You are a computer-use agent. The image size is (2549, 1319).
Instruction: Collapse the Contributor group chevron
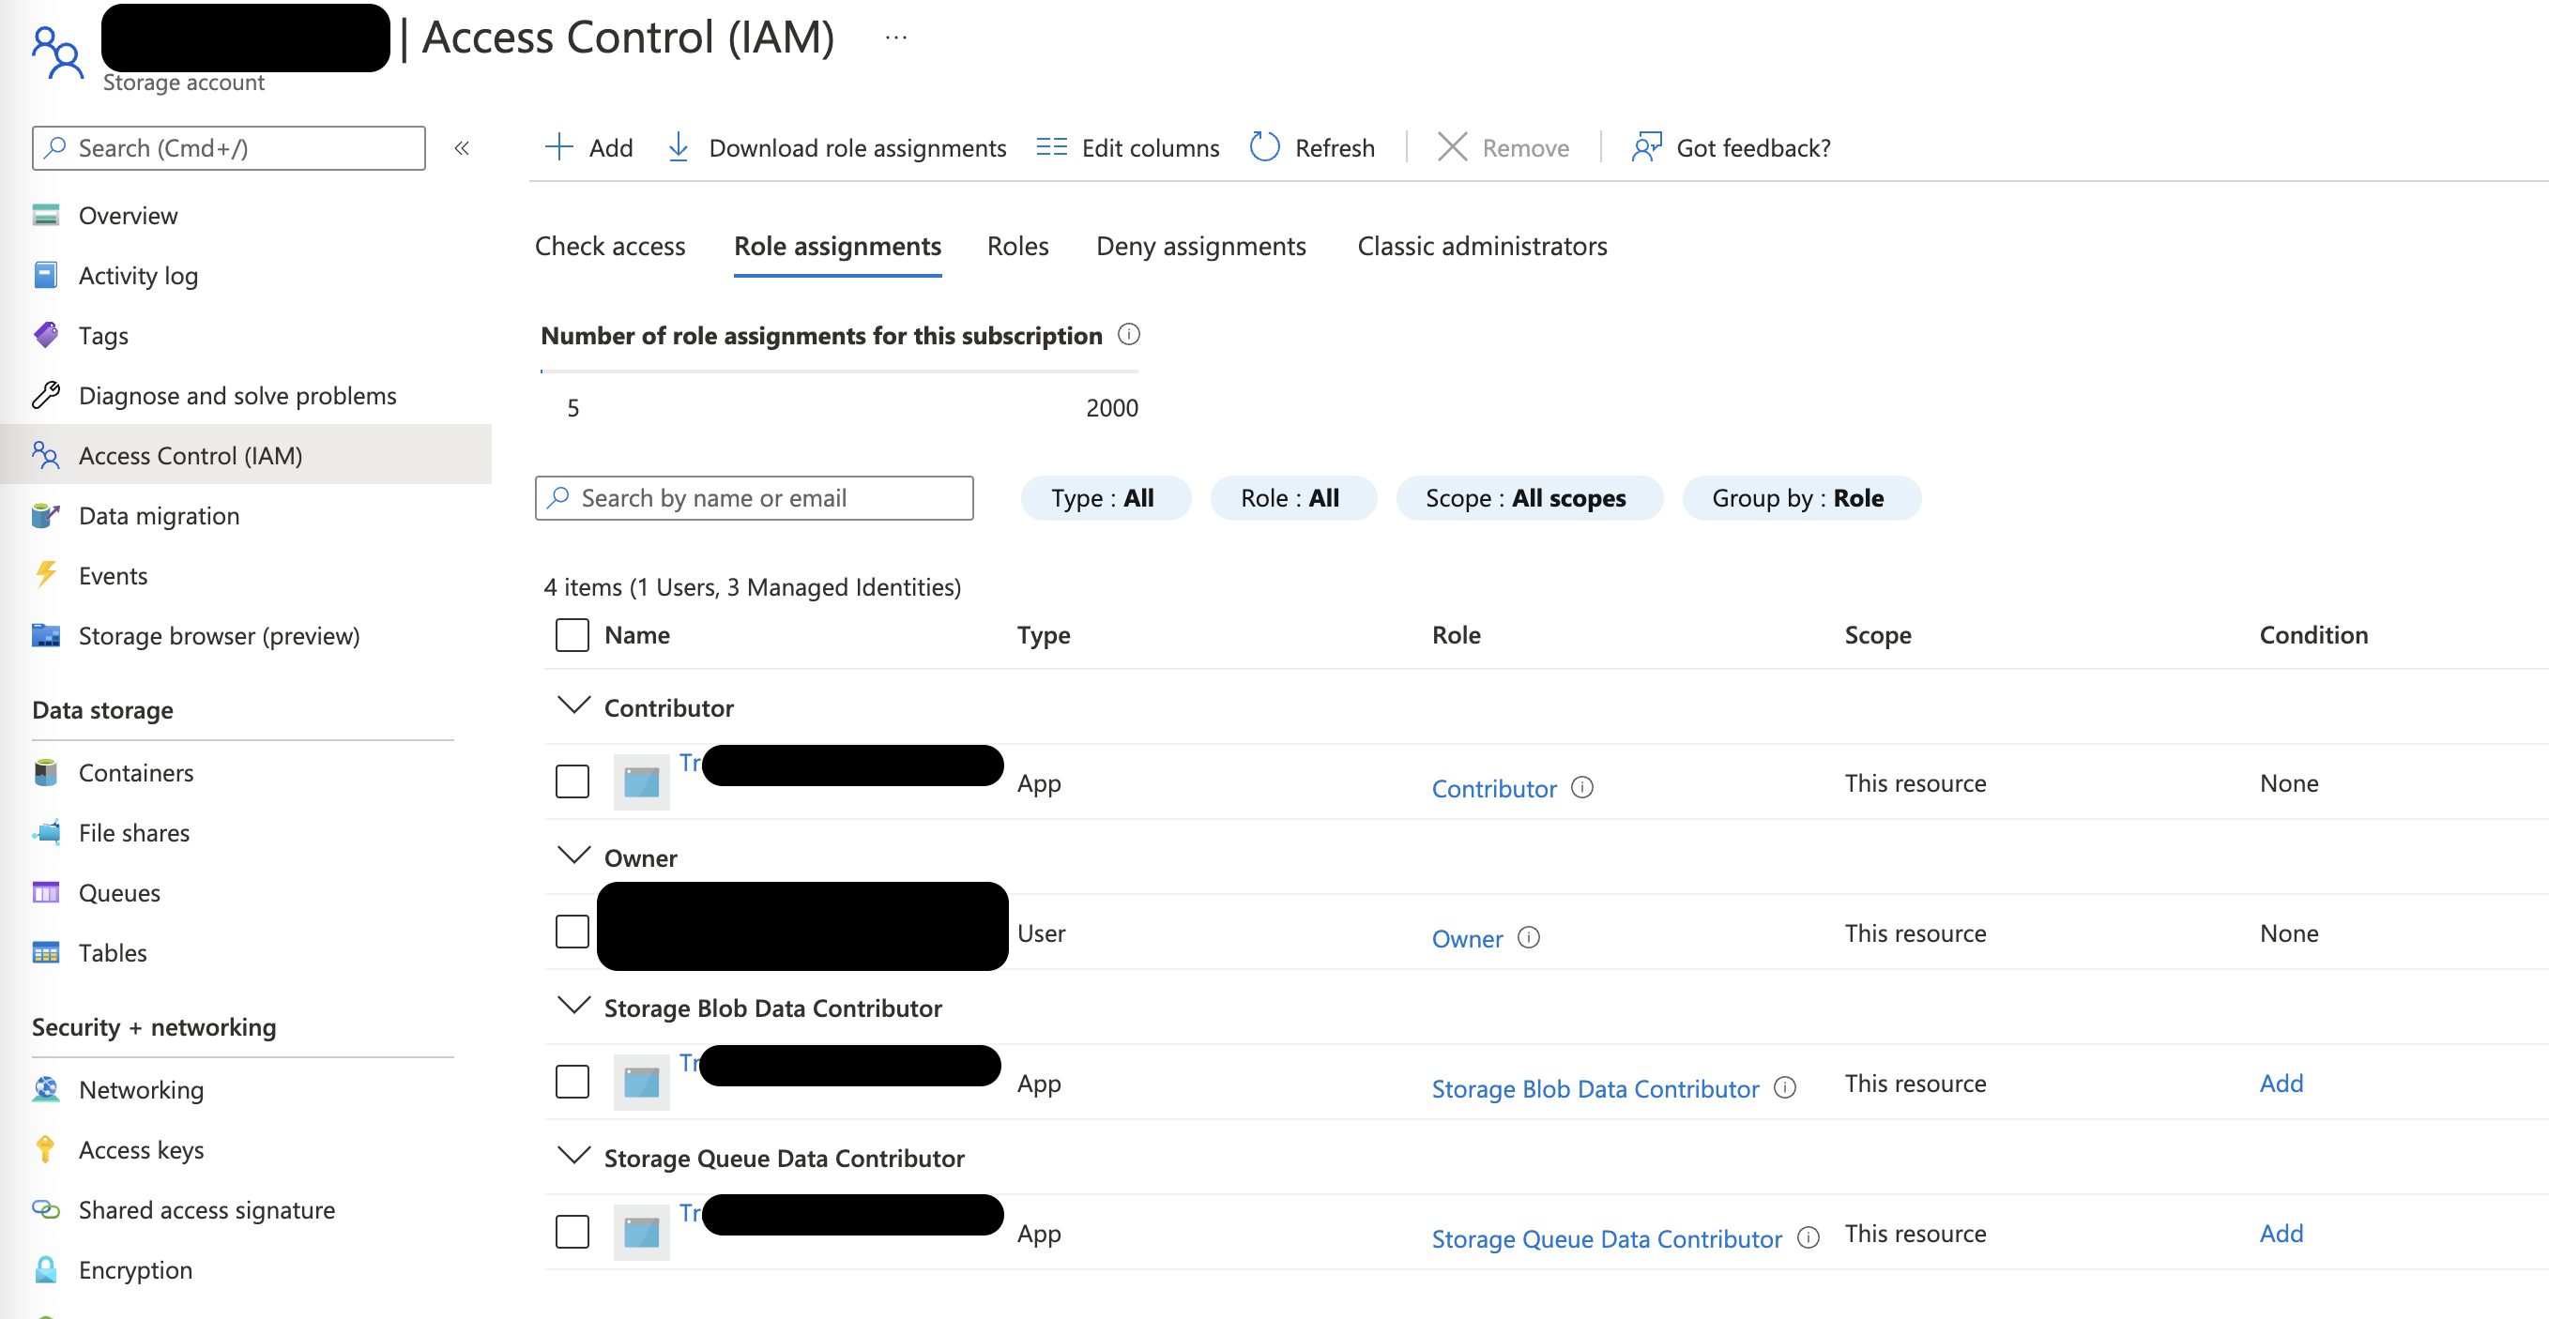click(574, 706)
